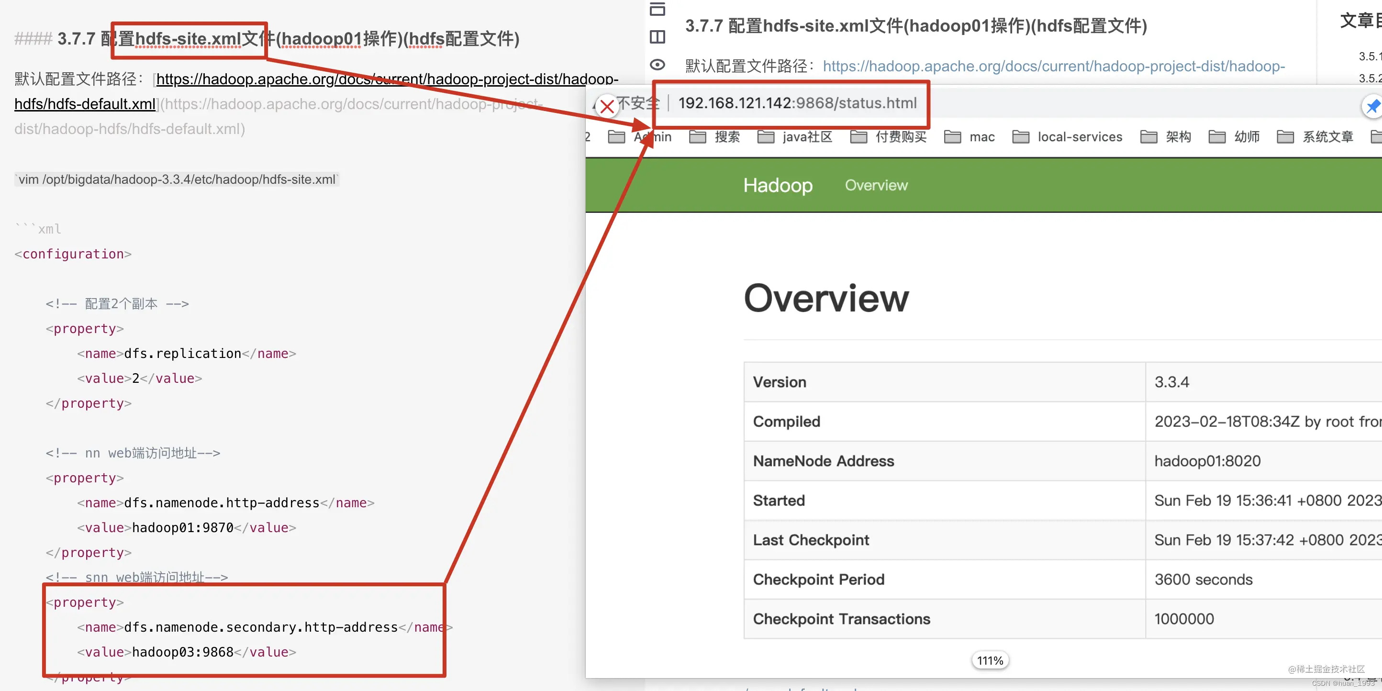
Task: Click the dfs.replication name line
Action: 187,354
